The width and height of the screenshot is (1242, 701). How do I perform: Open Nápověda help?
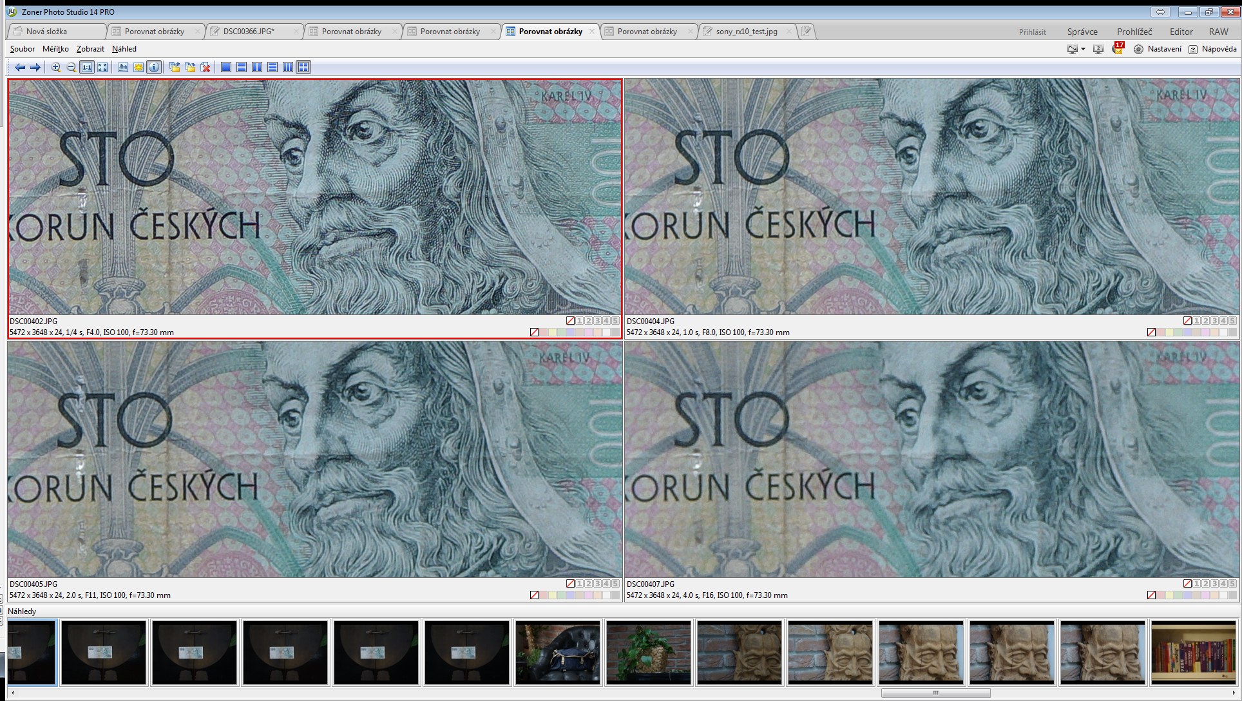1212,49
